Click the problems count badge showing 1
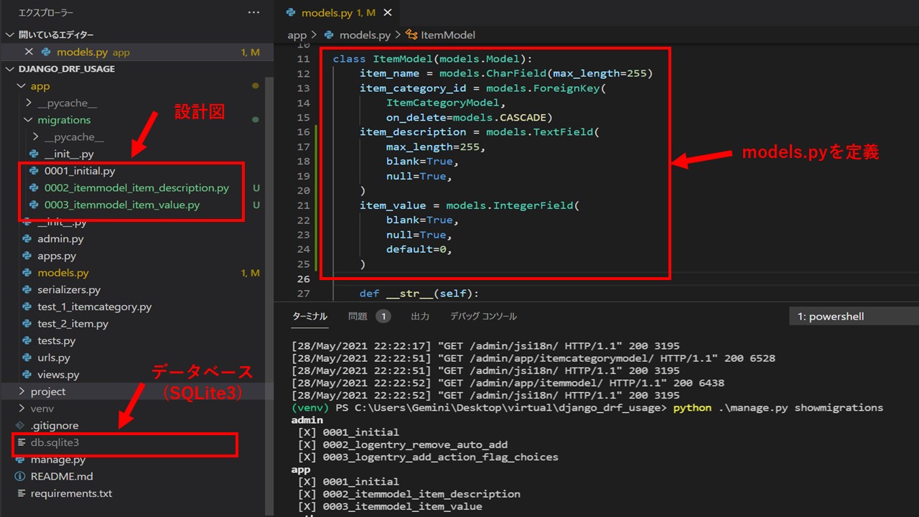This screenshot has height=517, width=919. tap(383, 317)
